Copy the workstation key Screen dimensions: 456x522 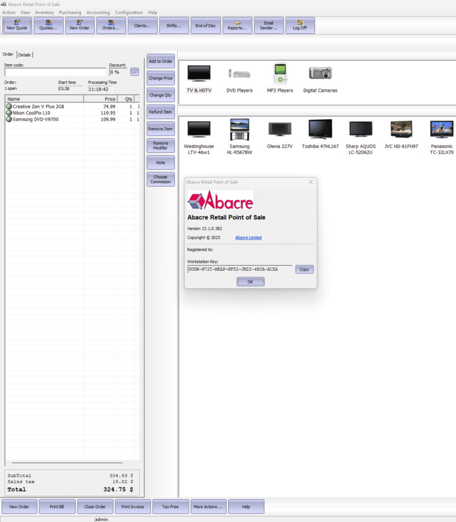pos(304,269)
